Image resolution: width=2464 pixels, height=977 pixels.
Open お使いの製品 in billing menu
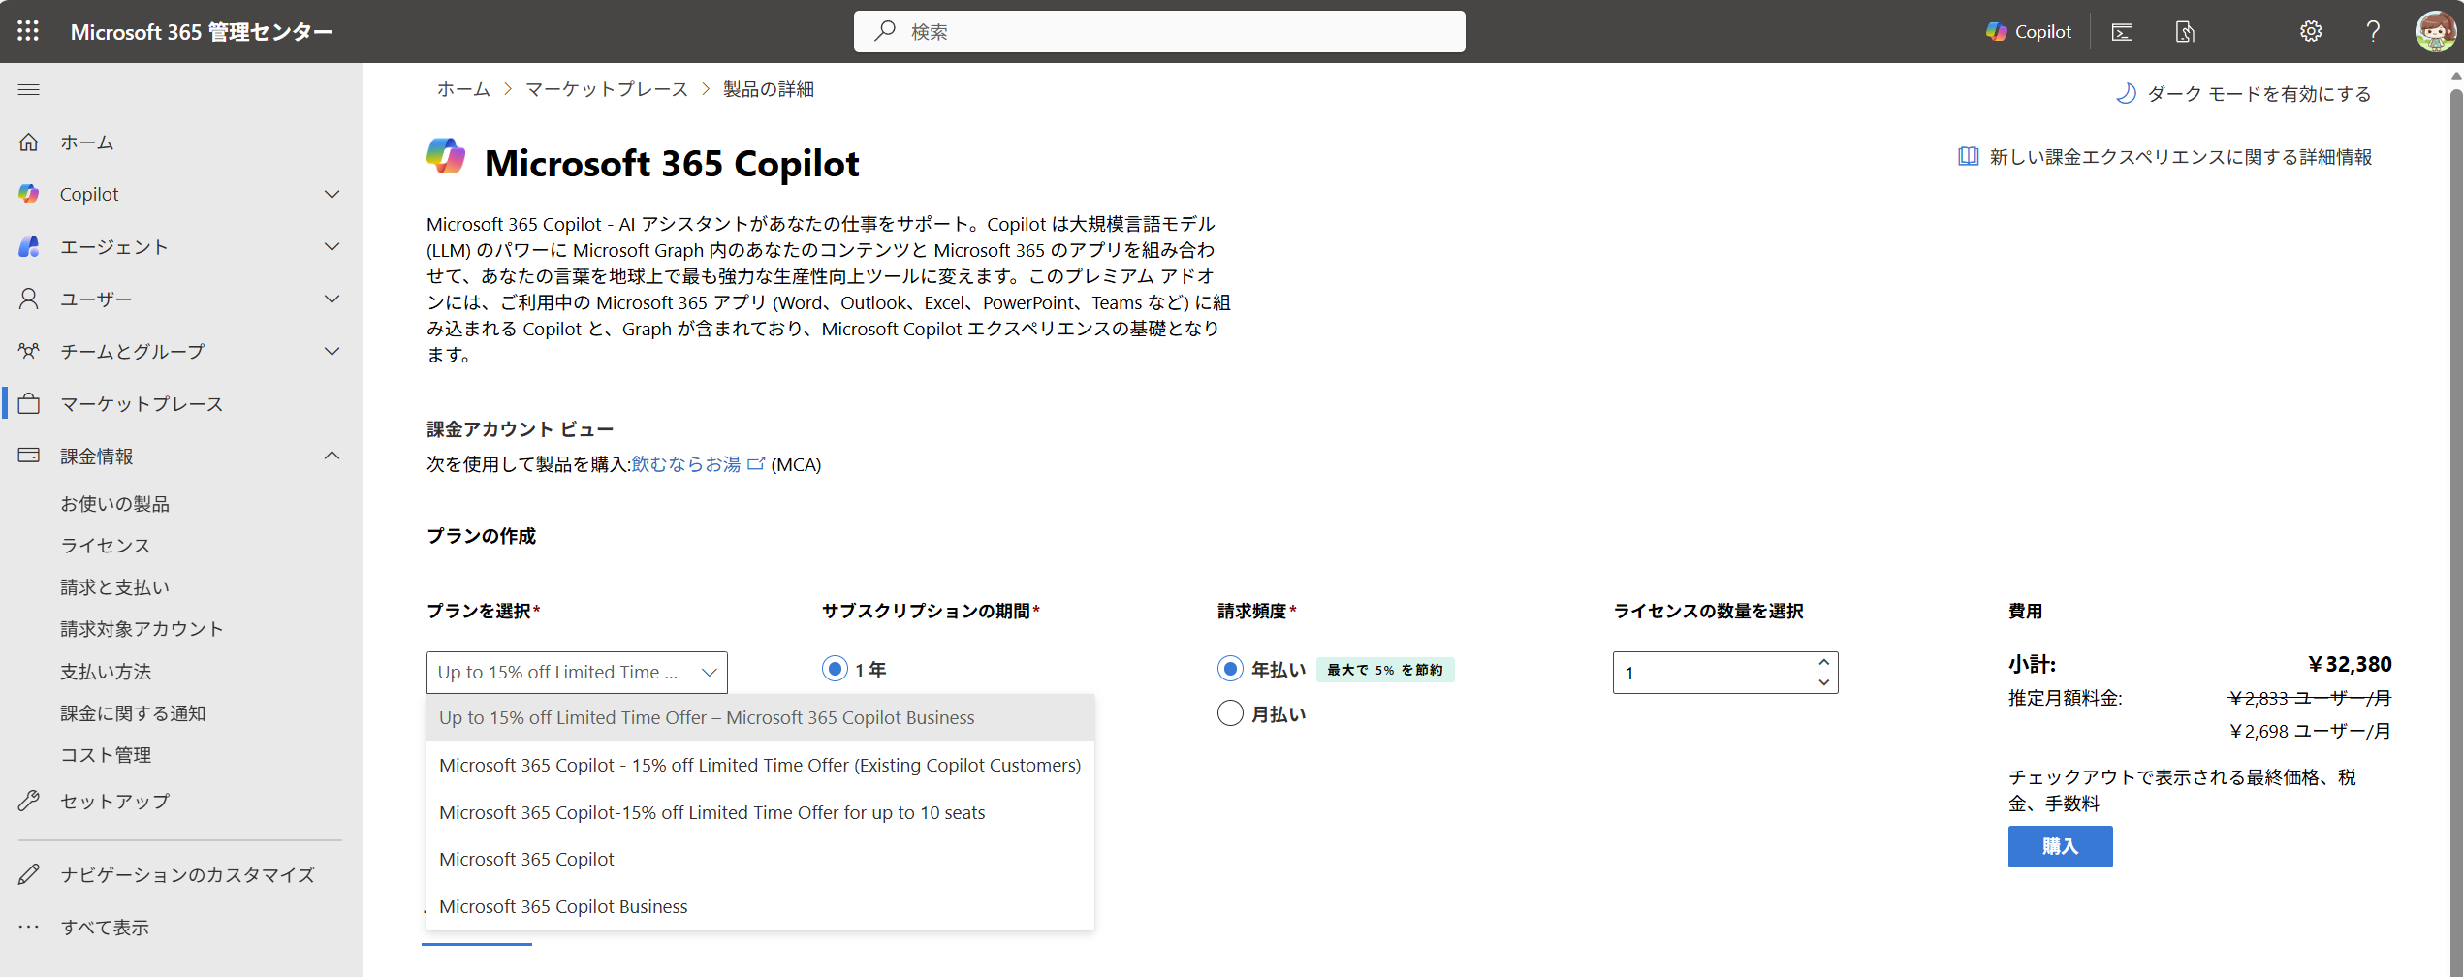pos(115,503)
